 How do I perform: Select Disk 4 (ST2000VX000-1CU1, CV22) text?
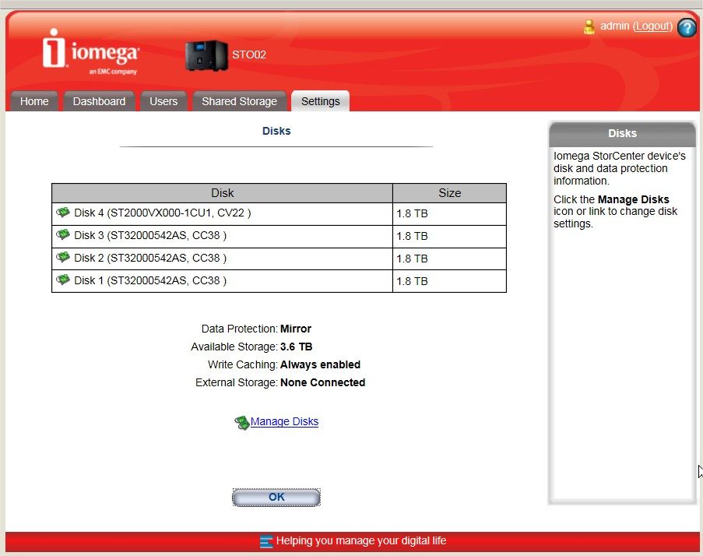tap(162, 213)
